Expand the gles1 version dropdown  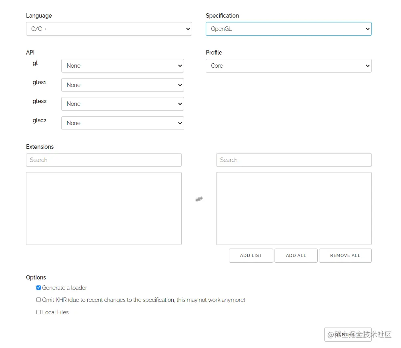(x=122, y=85)
